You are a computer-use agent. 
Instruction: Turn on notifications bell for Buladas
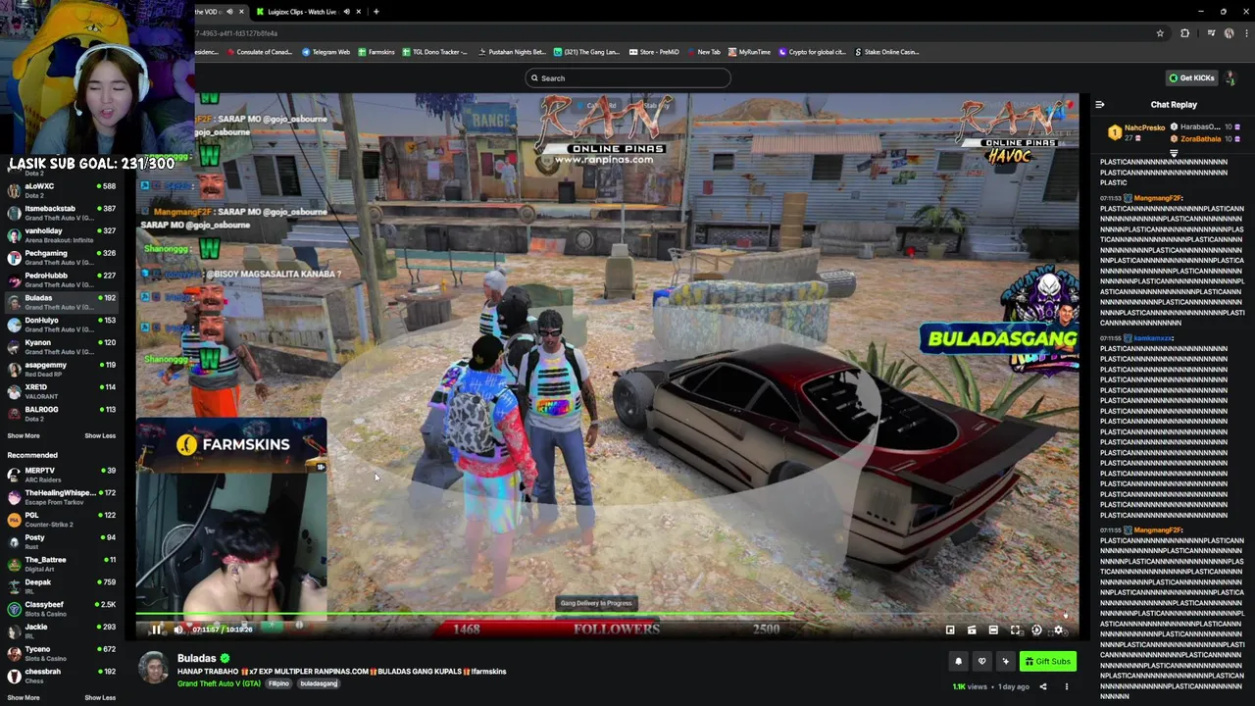[x=959, y=661]
